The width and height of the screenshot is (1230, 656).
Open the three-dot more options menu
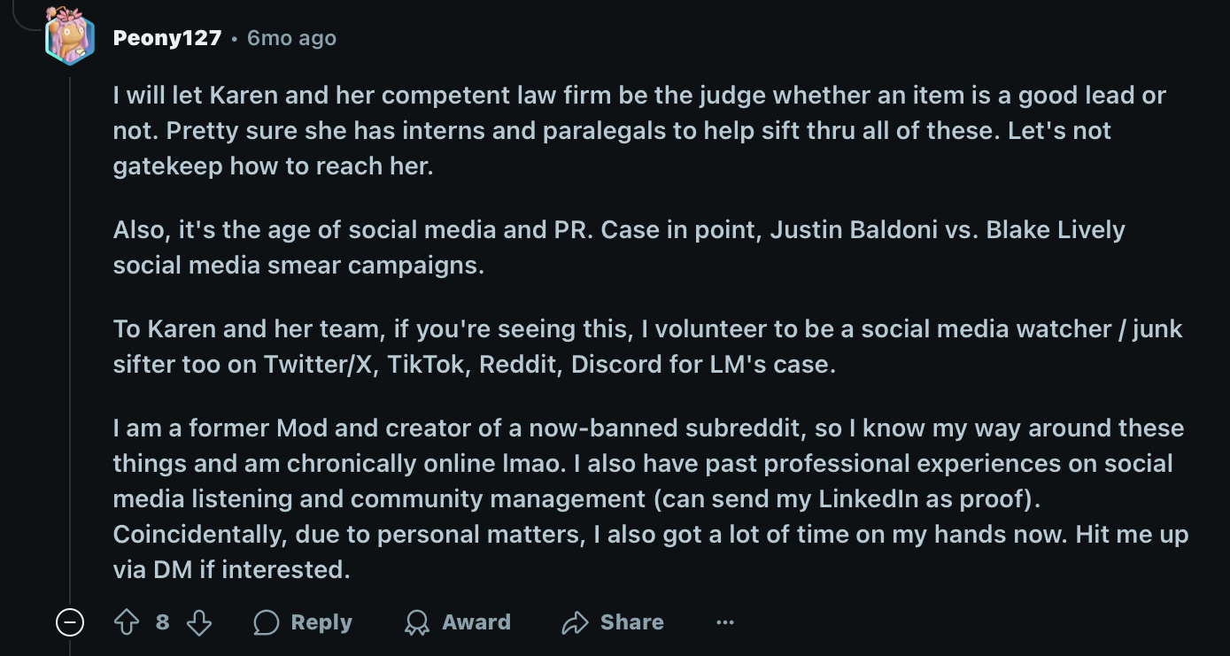click(725, 622)
